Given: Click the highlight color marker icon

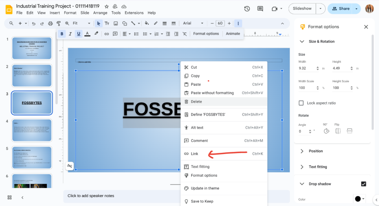Looking at the screenshot, I should [96, 34].
